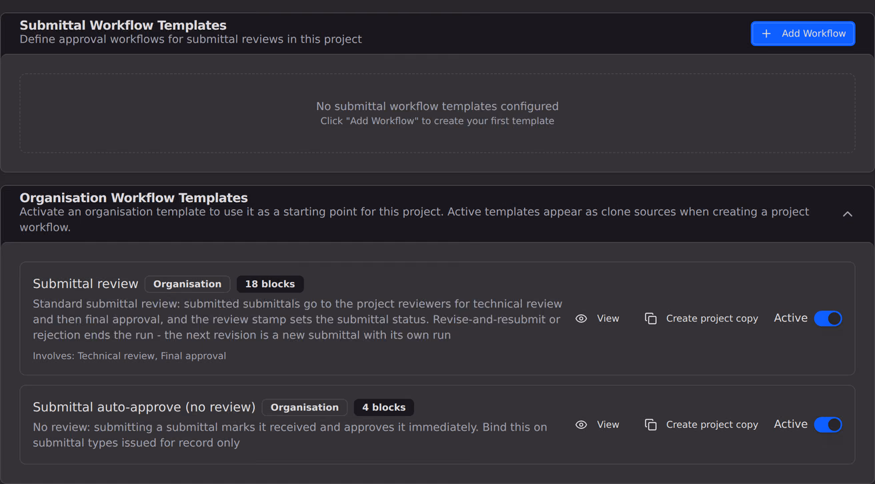Click the "Active" label in Submittal review row
The width and height of the screenshot is (875, 484).
(x=791, y=319)
